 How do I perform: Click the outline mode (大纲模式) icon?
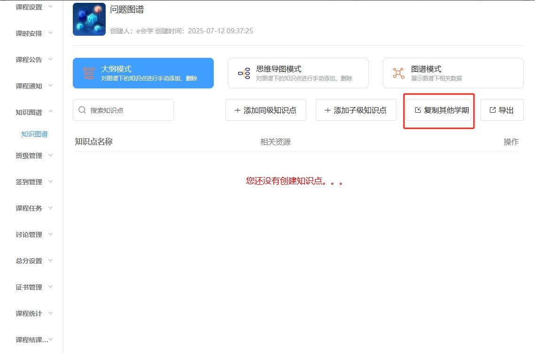tap(89, 73)
